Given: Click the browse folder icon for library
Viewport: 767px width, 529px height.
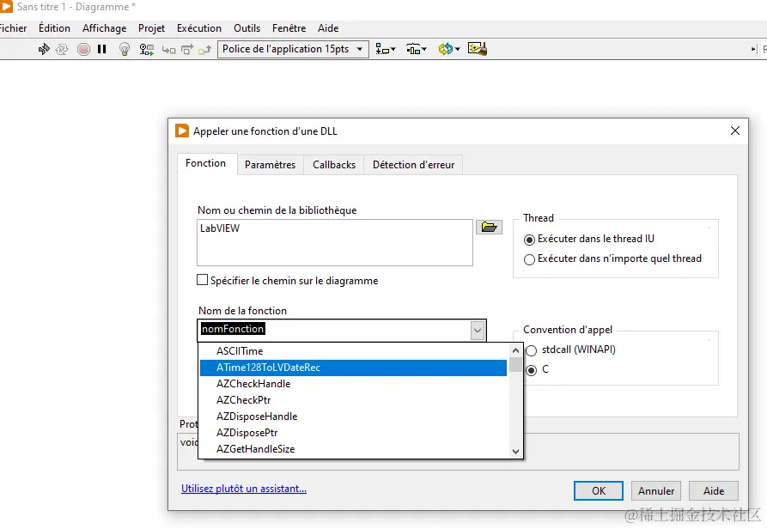Looking at the screenshot, I should pos(490,227).
